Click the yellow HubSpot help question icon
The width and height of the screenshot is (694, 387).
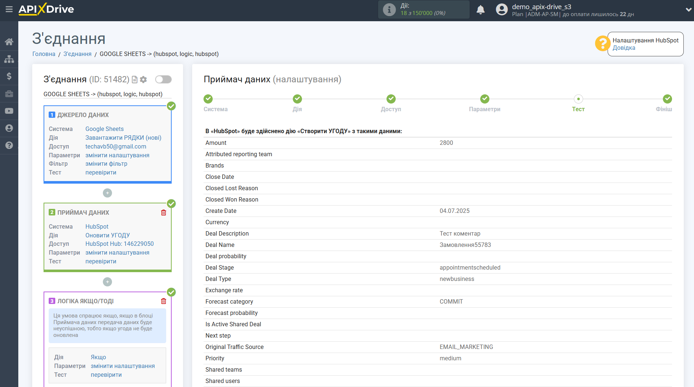[602, 44]
